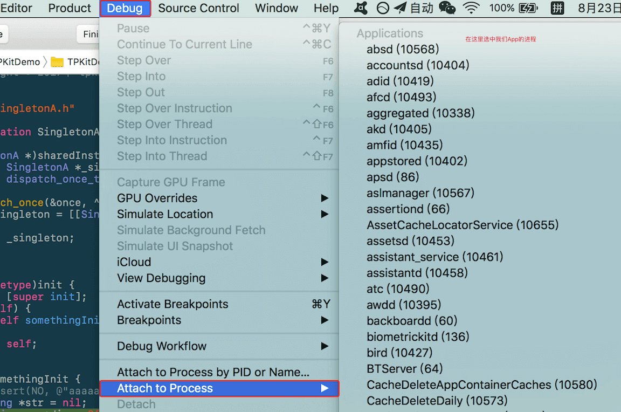Image resolution: width=621 pixels, height=412 pixels.
Task: Click the Avast antivirus menu bar icon
Action: [x=361, y=8]
